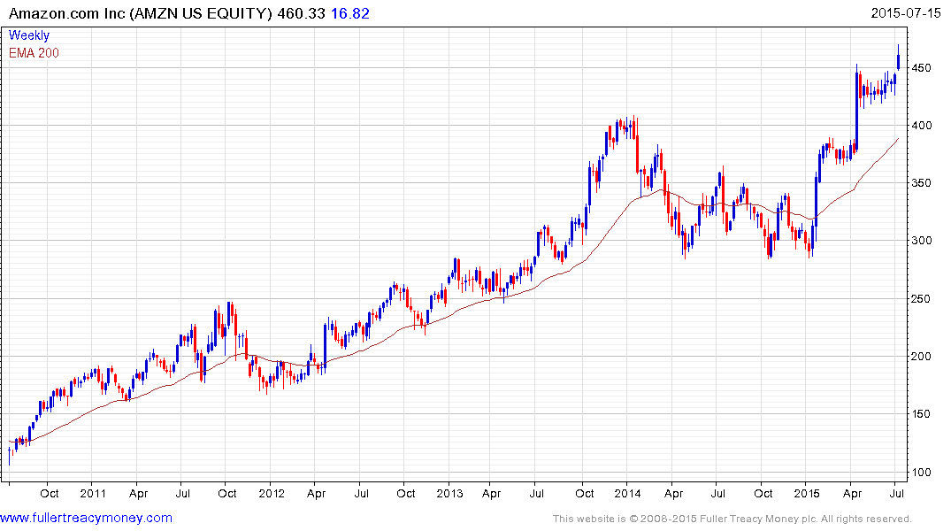Image resolution: width=951 pixels, height=531 pixels.
Task: Click the 2014 year label on time axis
Action: click(x=627, y=493)
